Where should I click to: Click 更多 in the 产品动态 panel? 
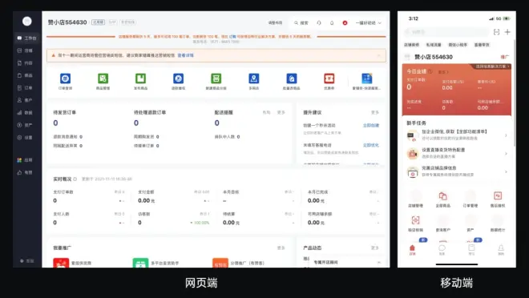pos(375,248)
